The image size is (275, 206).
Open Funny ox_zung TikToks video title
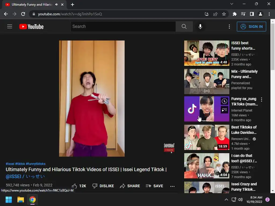click(245, 101)
